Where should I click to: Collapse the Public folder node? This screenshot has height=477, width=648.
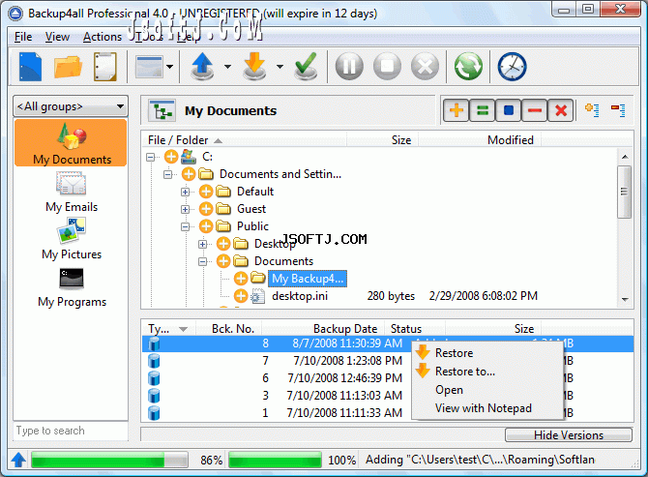pos(185,226)
